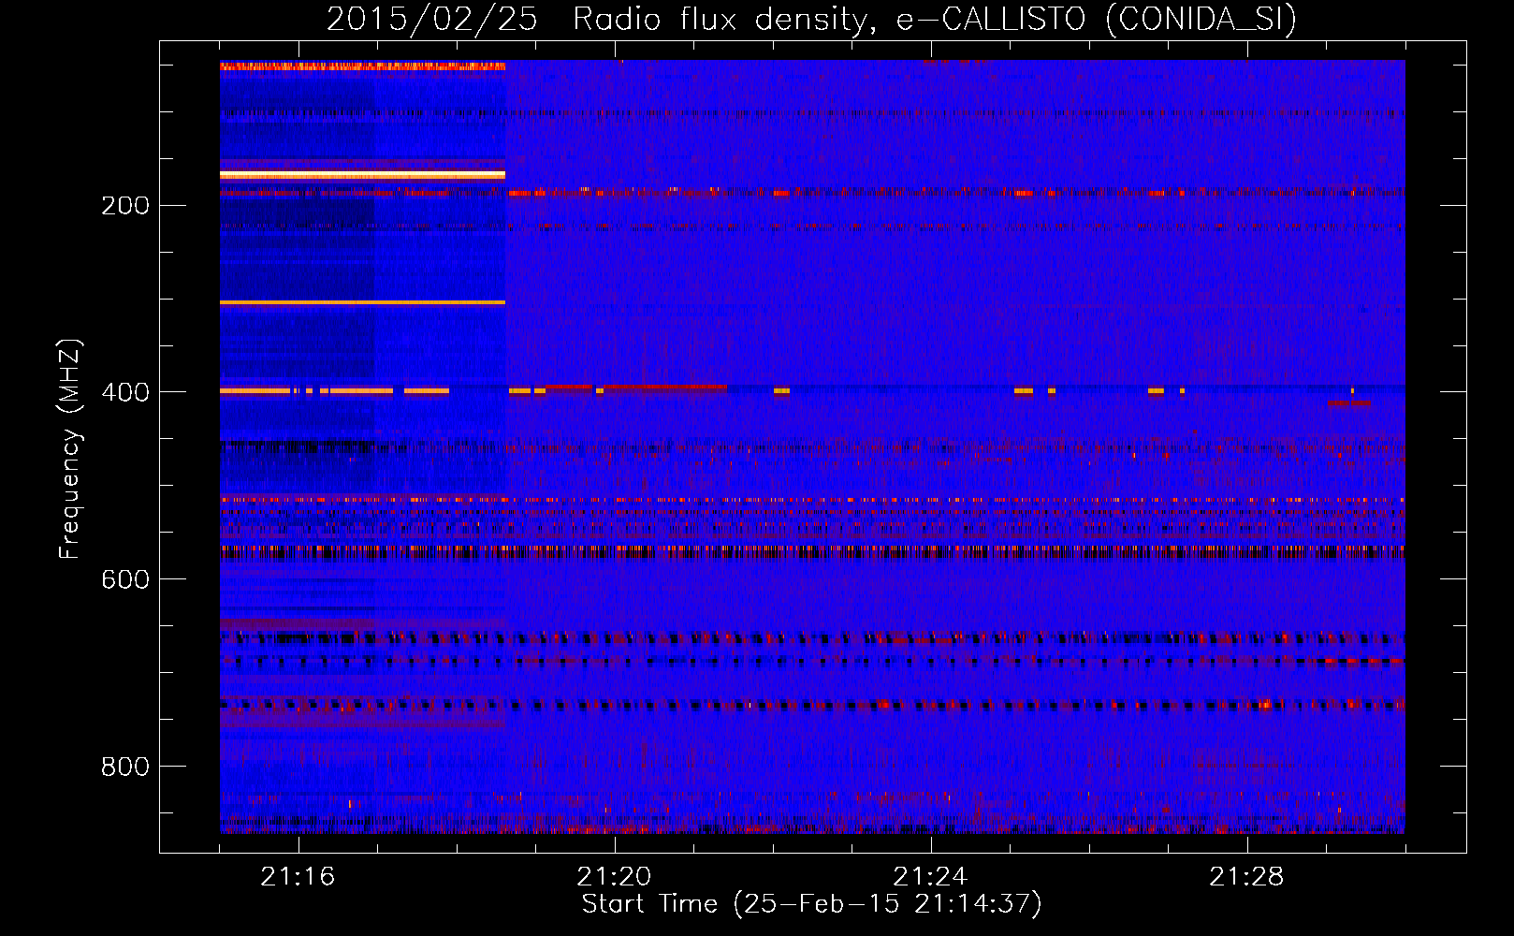Click the 600 frequency tick label
The width and height of the screenshot is (1514, 936).
tap(125, 579)
